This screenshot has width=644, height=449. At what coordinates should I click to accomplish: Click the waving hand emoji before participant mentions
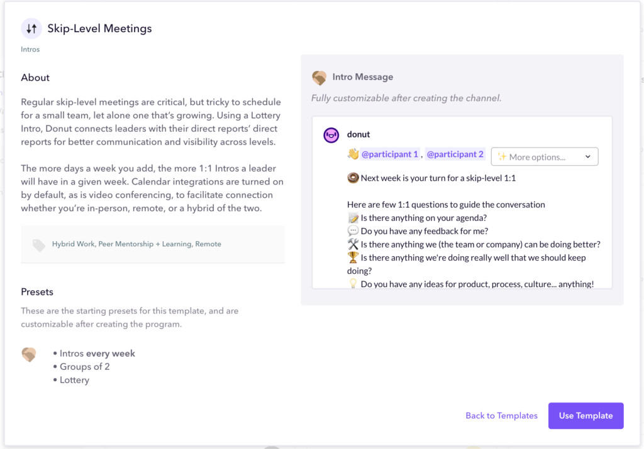point(353,154)
